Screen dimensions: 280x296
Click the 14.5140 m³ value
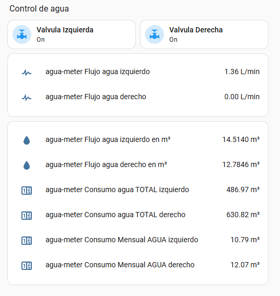coord(241,140)
